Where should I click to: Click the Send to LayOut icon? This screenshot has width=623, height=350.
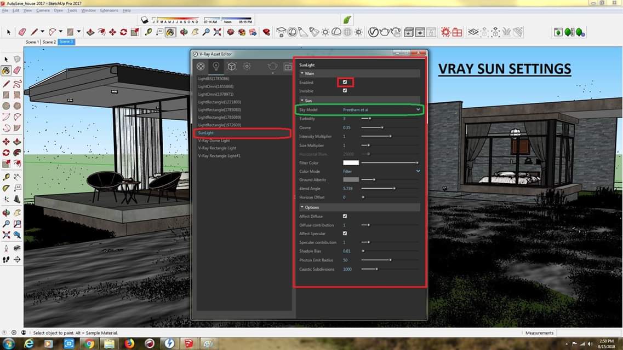[253, 32]
